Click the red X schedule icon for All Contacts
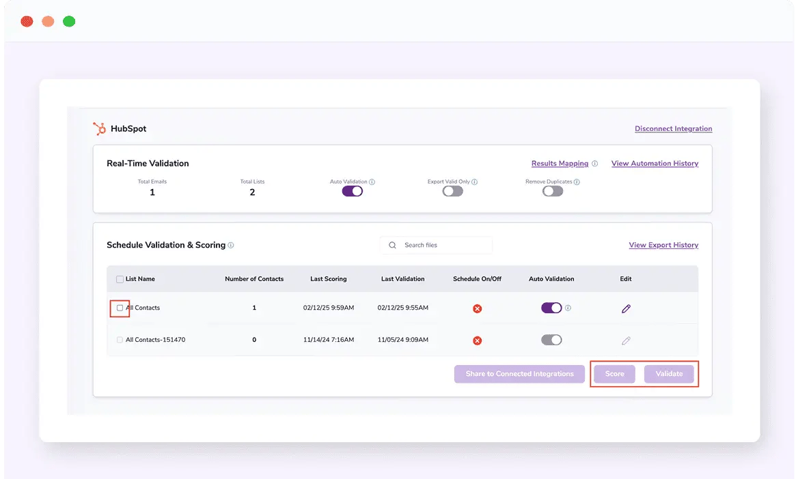 476,308
